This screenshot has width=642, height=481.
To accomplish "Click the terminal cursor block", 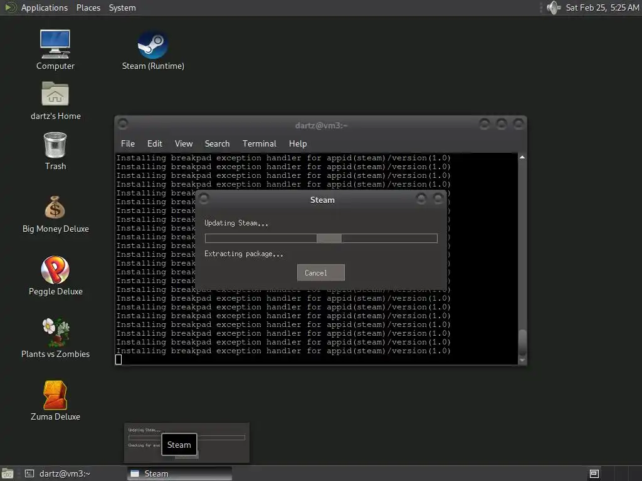I will (118, 359).
